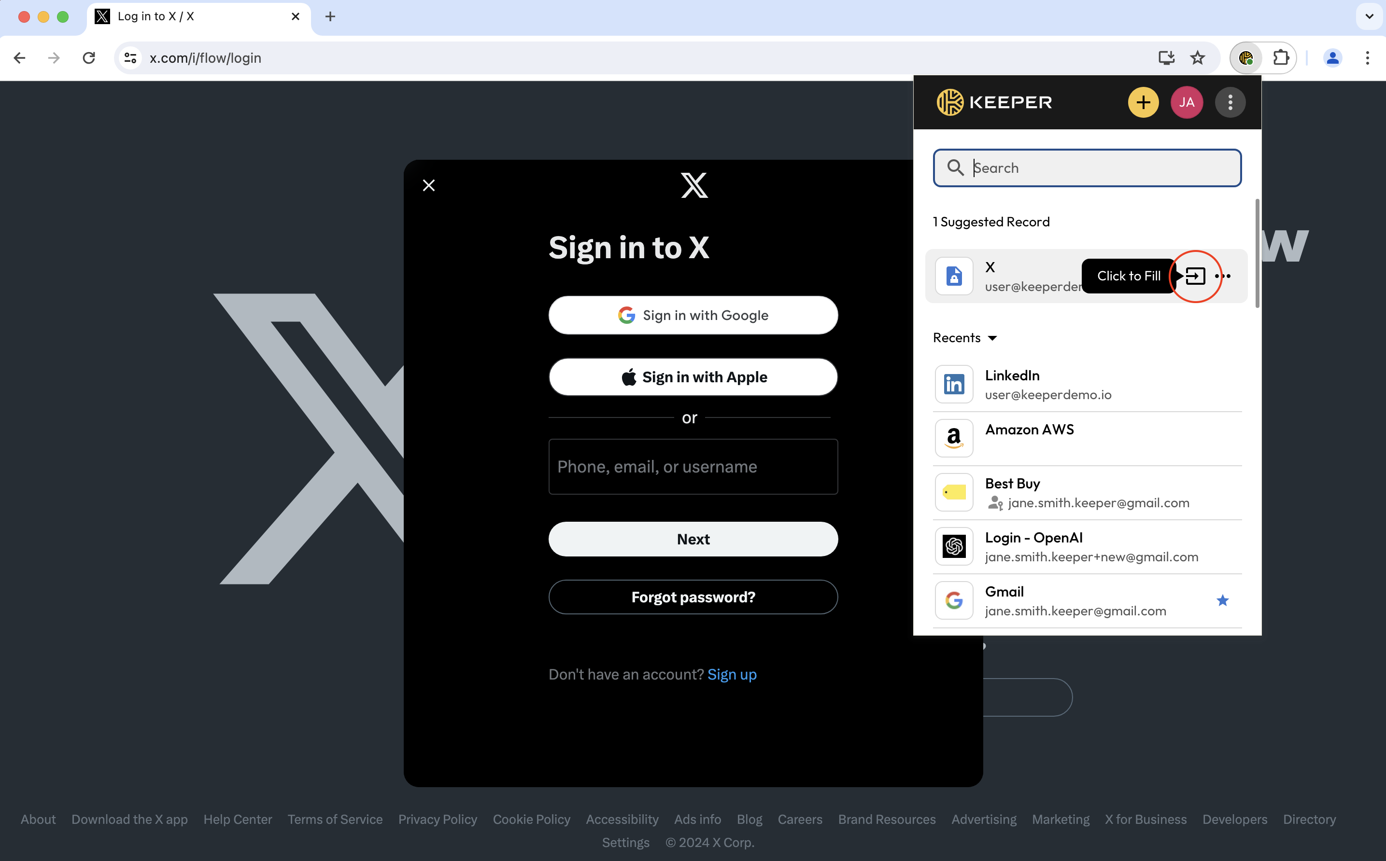Open the tab search chevron dropdown
The width and height of the screenshot is (1386, 861).
pos(1369,16)
